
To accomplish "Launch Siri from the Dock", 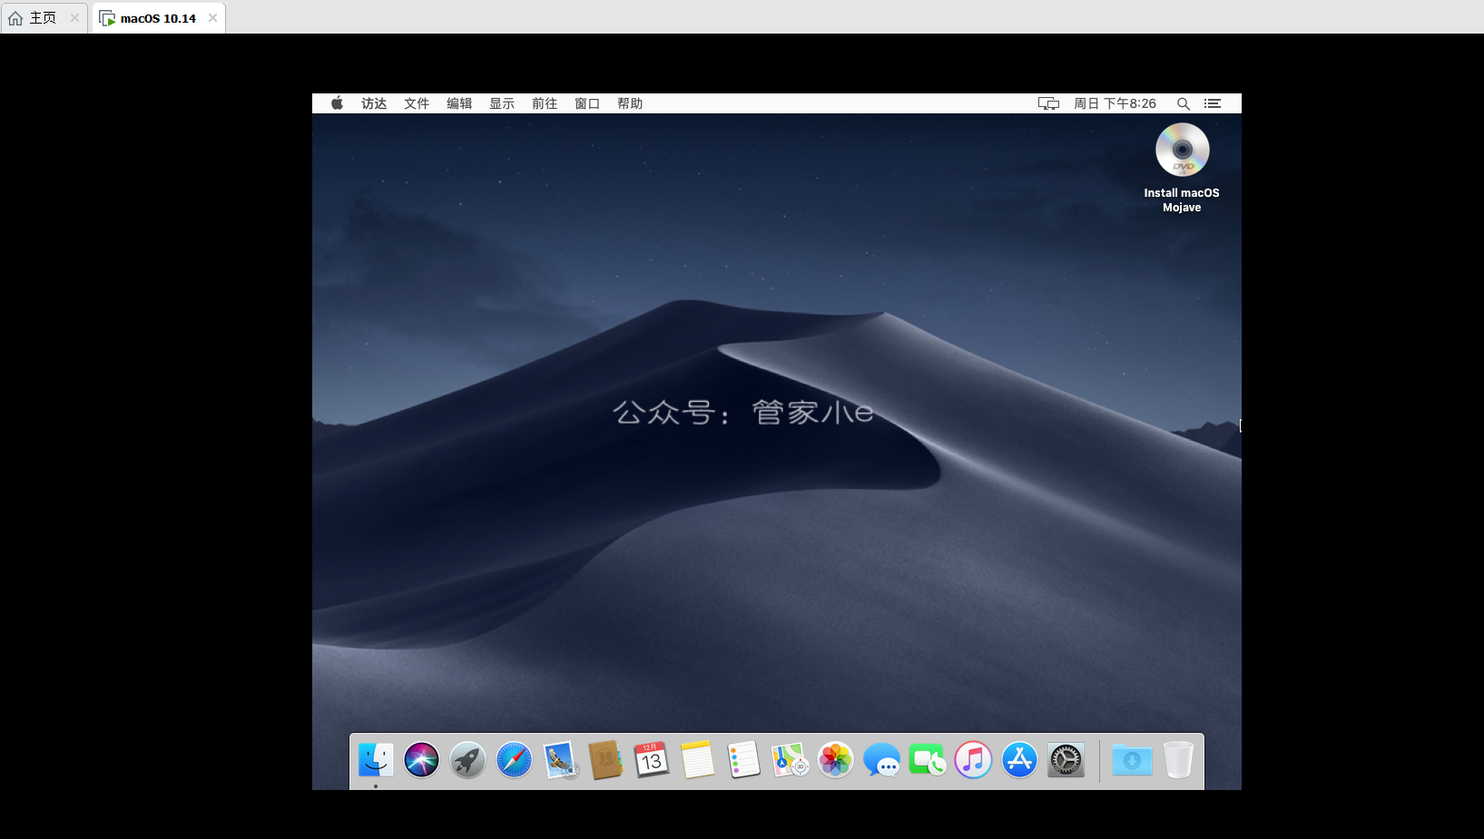I will tap(421, 760).
